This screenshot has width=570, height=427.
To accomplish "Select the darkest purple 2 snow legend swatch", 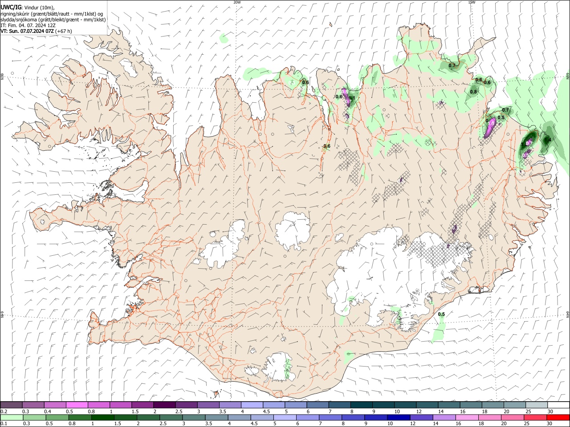I will click(x=164, y=405).
